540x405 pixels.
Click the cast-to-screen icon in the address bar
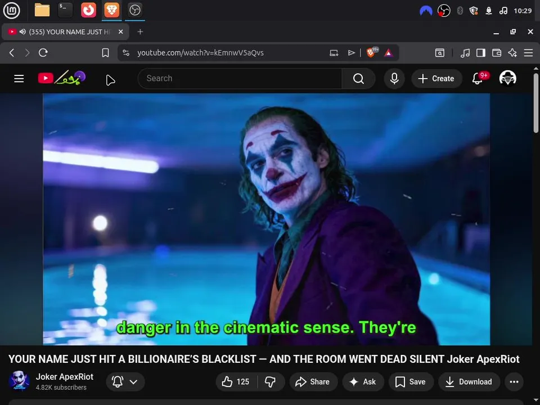(x=334, y=53)
